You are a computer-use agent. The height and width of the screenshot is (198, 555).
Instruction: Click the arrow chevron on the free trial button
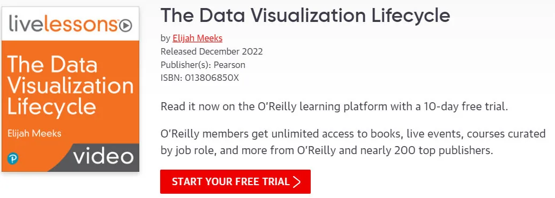(x=297, y=182)
